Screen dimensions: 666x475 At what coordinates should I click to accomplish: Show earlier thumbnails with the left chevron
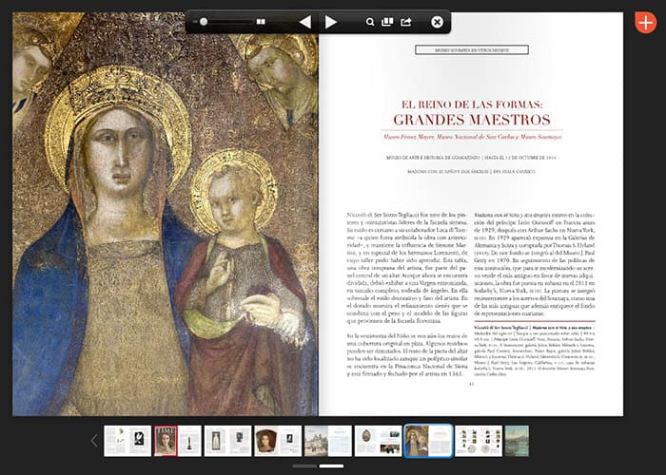pos(94,441)
